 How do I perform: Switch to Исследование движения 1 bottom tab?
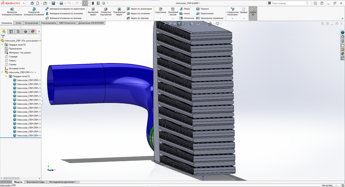pyautogui.click(x=62, y=182)
